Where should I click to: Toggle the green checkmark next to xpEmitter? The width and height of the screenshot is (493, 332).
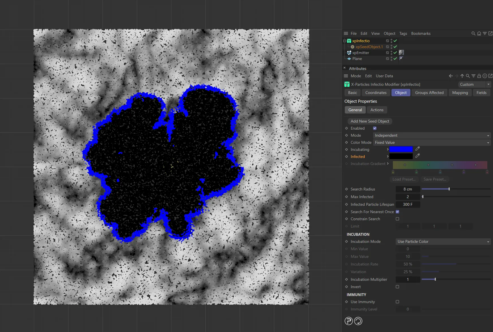(x=395, y=53)
